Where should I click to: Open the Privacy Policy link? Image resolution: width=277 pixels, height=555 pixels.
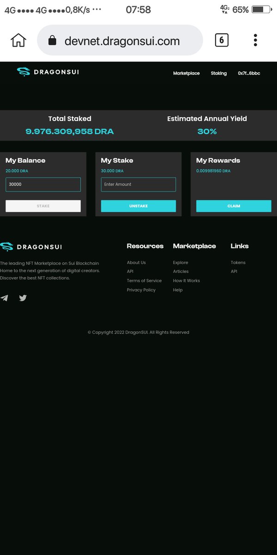141,290
